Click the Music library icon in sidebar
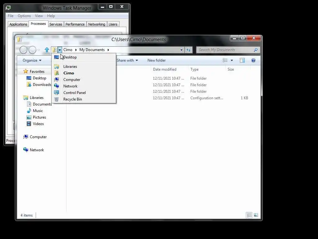 tap(29, 111)
